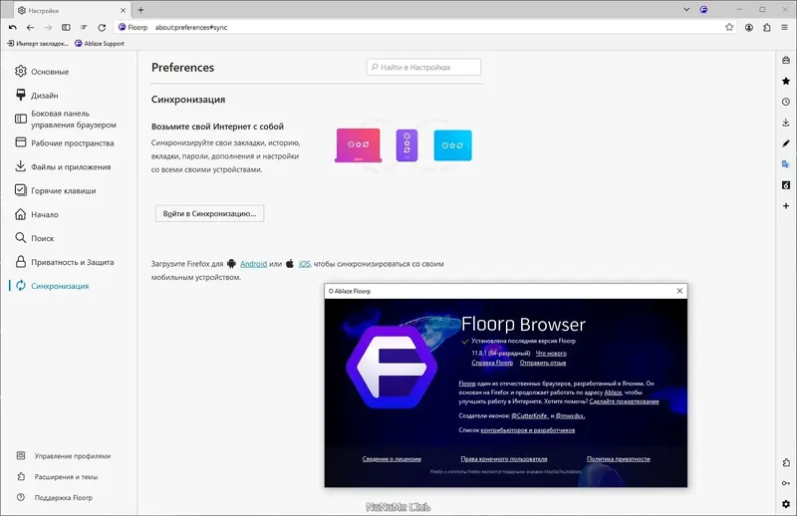Open Права конечного пользователя link
The height and width of the screenshot is (516, 797).
(504, 459)
